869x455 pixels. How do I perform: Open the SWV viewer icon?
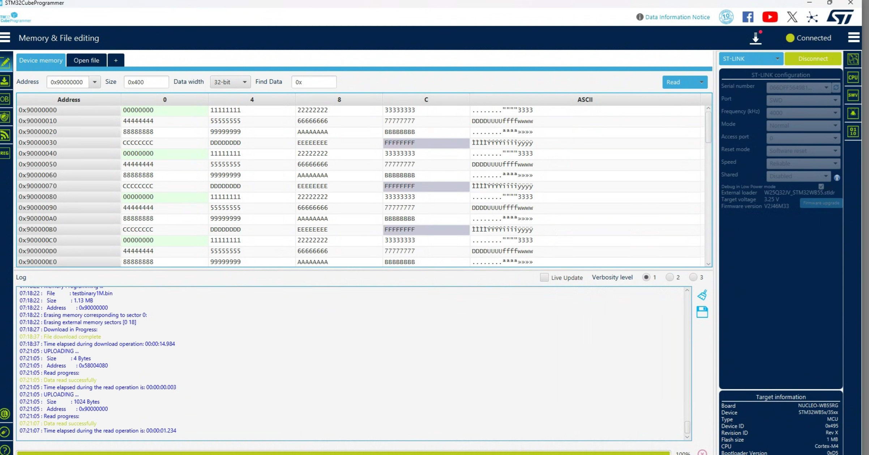[853, 95]
